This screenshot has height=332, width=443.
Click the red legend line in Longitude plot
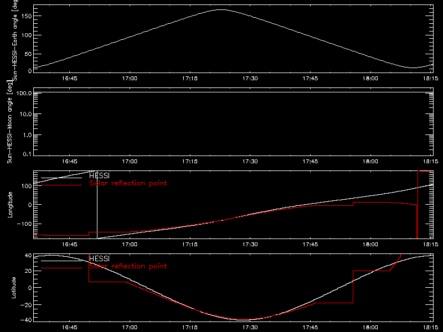pyautogui.click(x=61, y=185)
